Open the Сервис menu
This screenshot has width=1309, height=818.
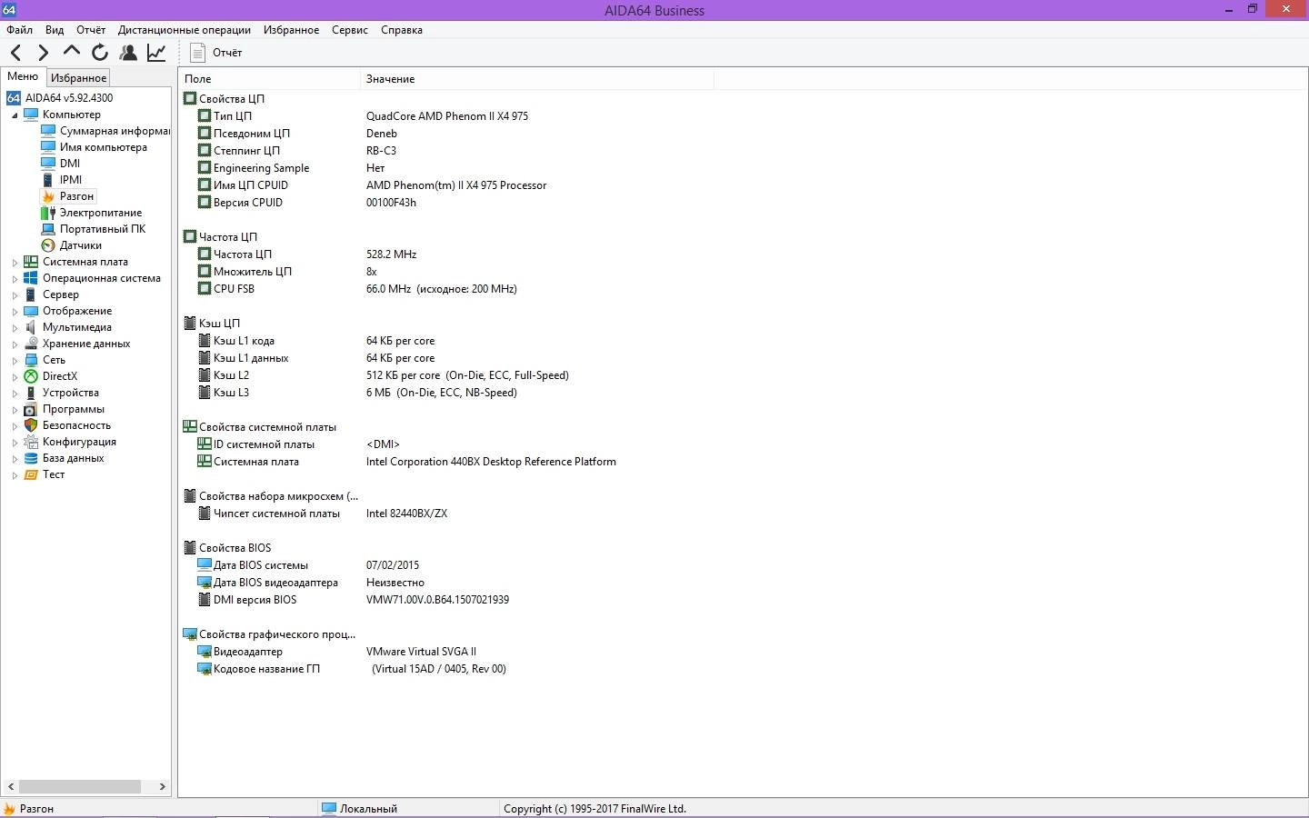pyautogui.click(x=350, y=30)
